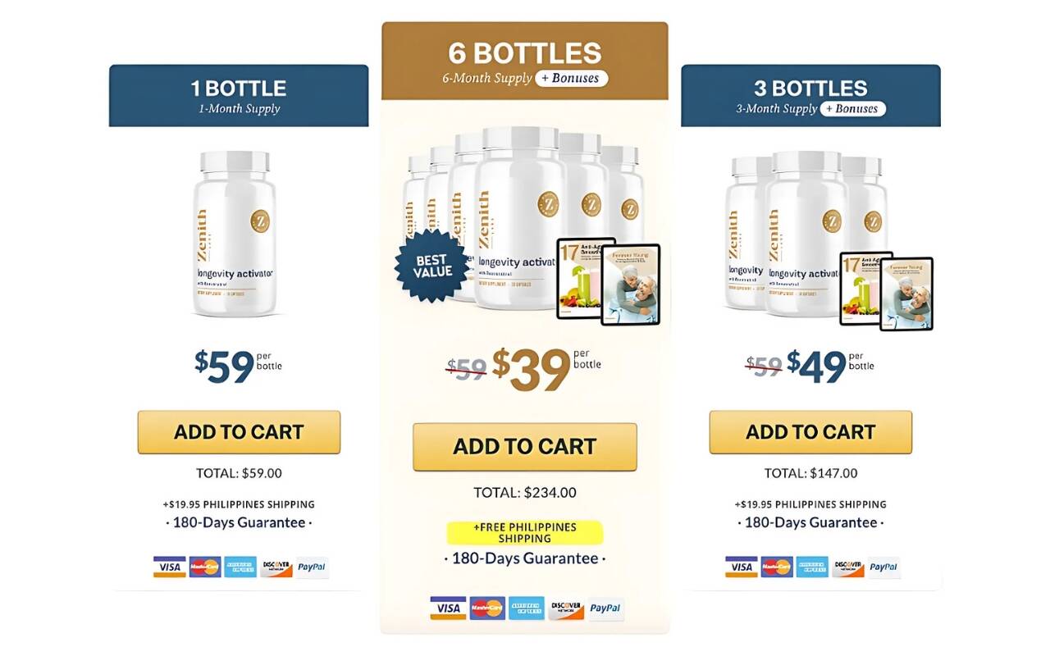Click the Best Value starburst badge
The width and height of the screenshot is (1050, 656).
coord(432,266)
